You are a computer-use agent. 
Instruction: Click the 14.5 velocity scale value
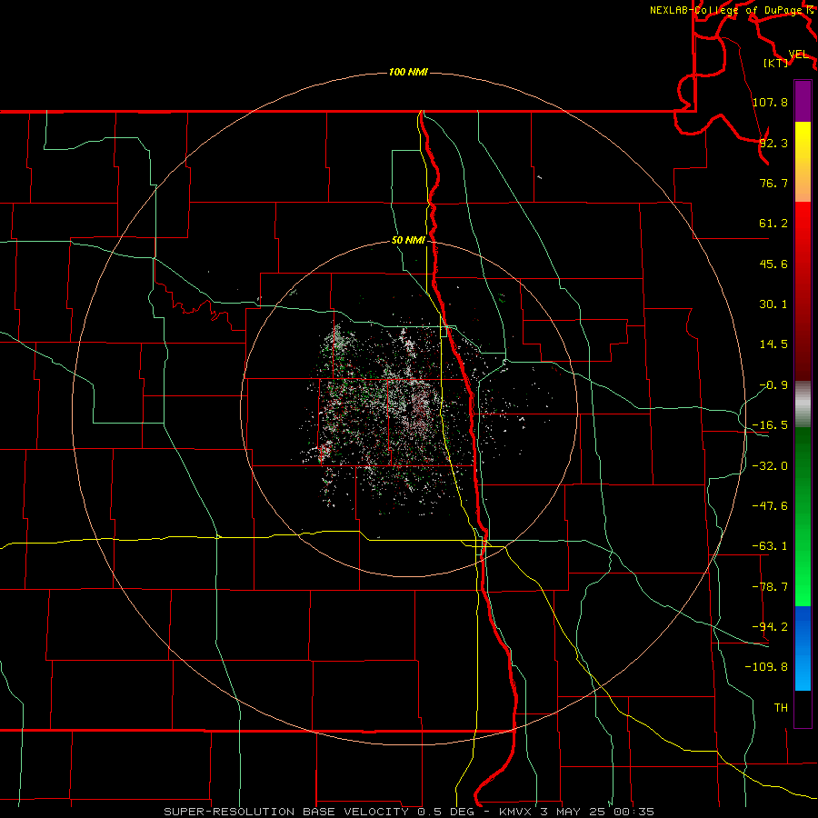(773, 344)
